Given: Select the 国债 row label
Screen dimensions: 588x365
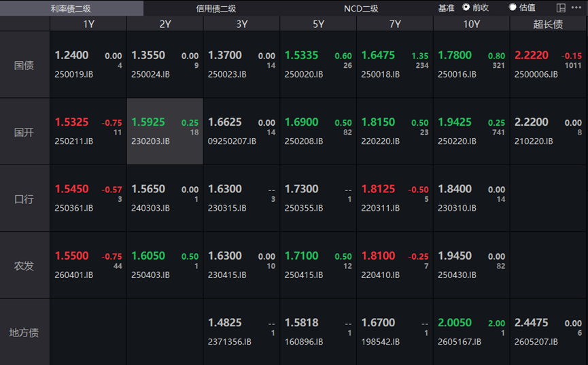Looking at the screenshot, I should [24, 65].
